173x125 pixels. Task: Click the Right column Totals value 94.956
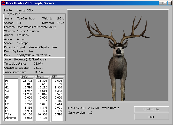point(42,114)
